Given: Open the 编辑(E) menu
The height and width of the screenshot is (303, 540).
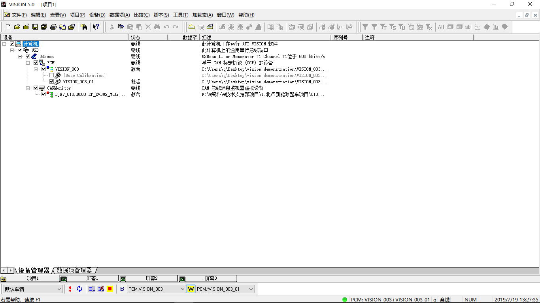Looking at the screenshot, I should (38, 15).
